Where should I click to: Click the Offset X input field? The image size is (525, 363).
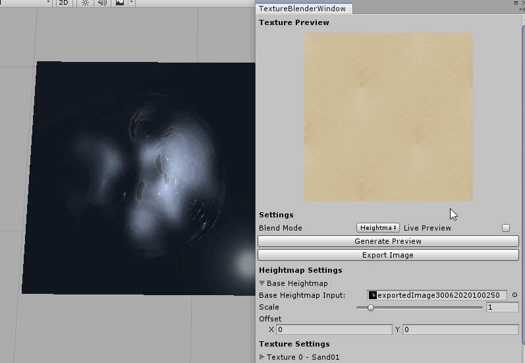coord(334,329)
